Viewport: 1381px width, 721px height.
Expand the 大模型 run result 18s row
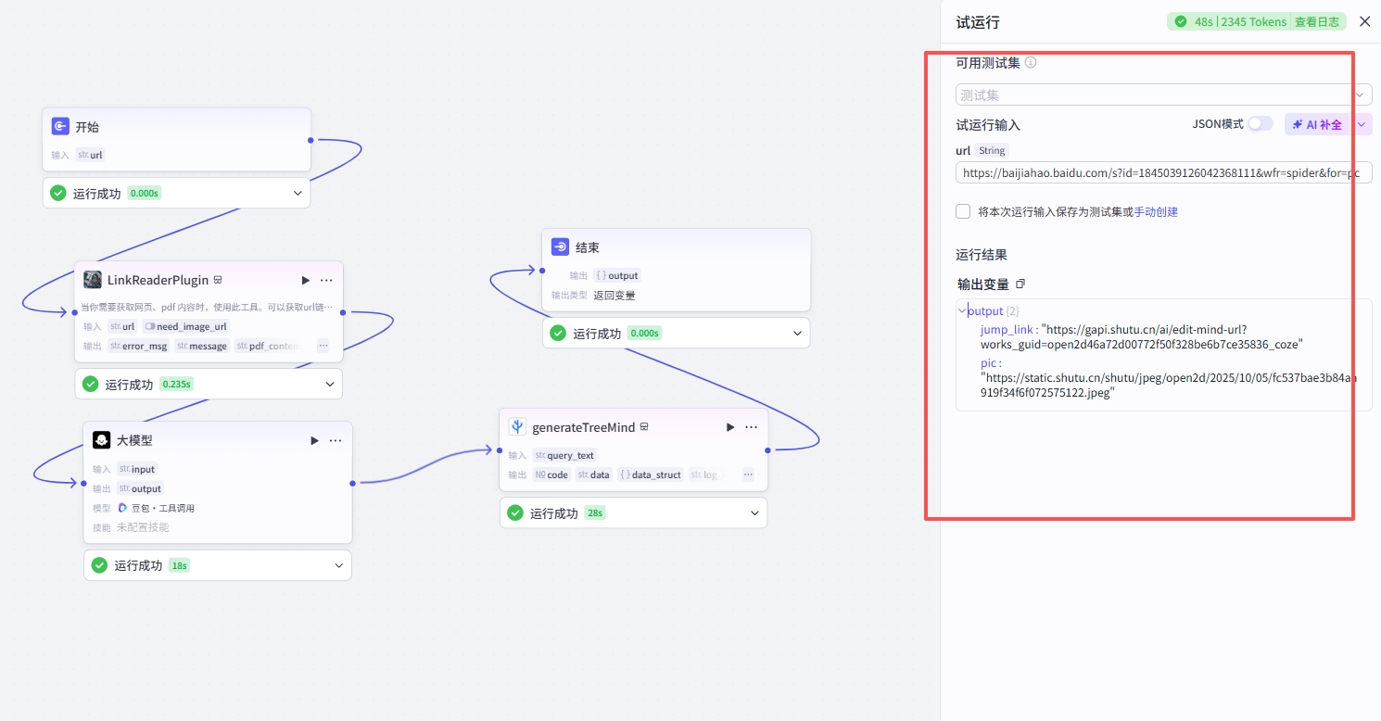click(339, 565)
